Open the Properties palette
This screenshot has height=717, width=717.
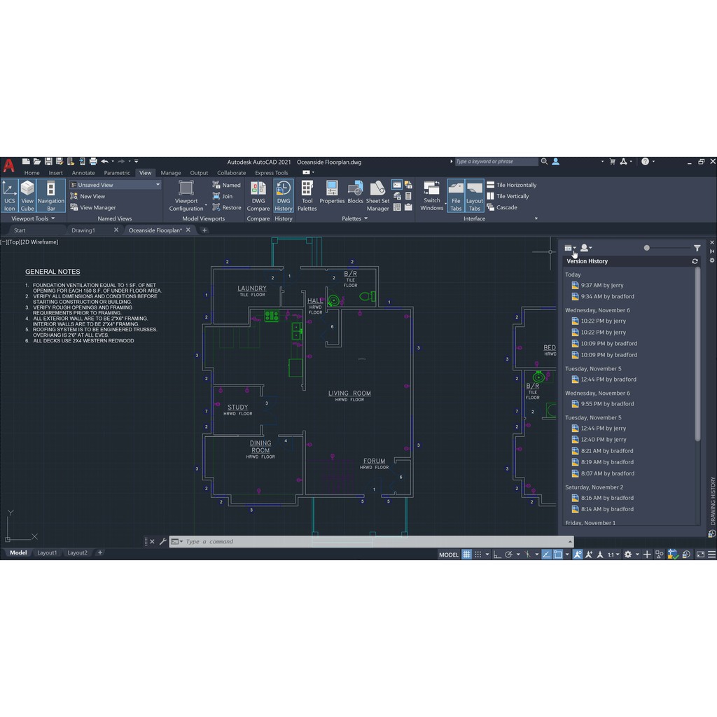pyautogui.click(x=332, y=195)
